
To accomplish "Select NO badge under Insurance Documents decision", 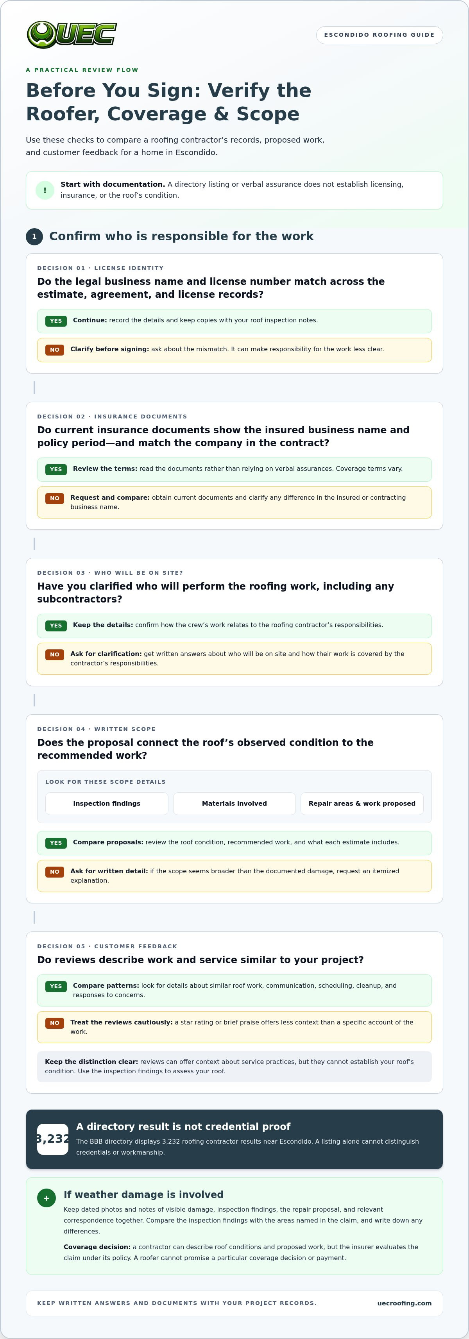I will pos(55,499).
